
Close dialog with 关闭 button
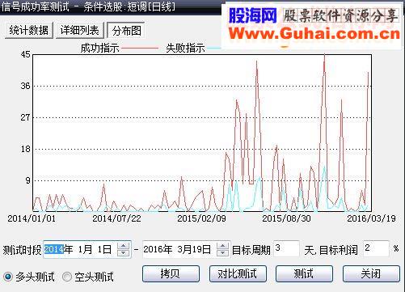click(x=371, y=273)
